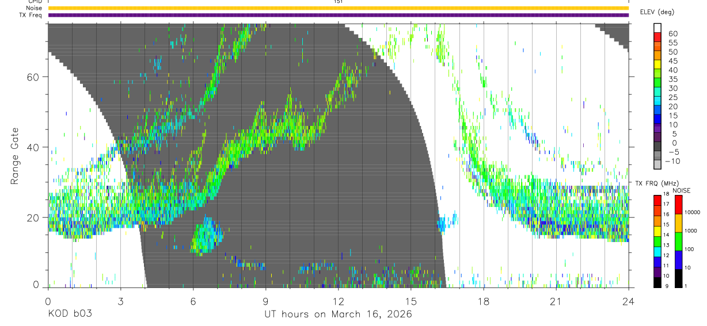Pick the red top segment of the TX FRQ bar
Screen dimensions: 707x326
click(x=657, y=200)
